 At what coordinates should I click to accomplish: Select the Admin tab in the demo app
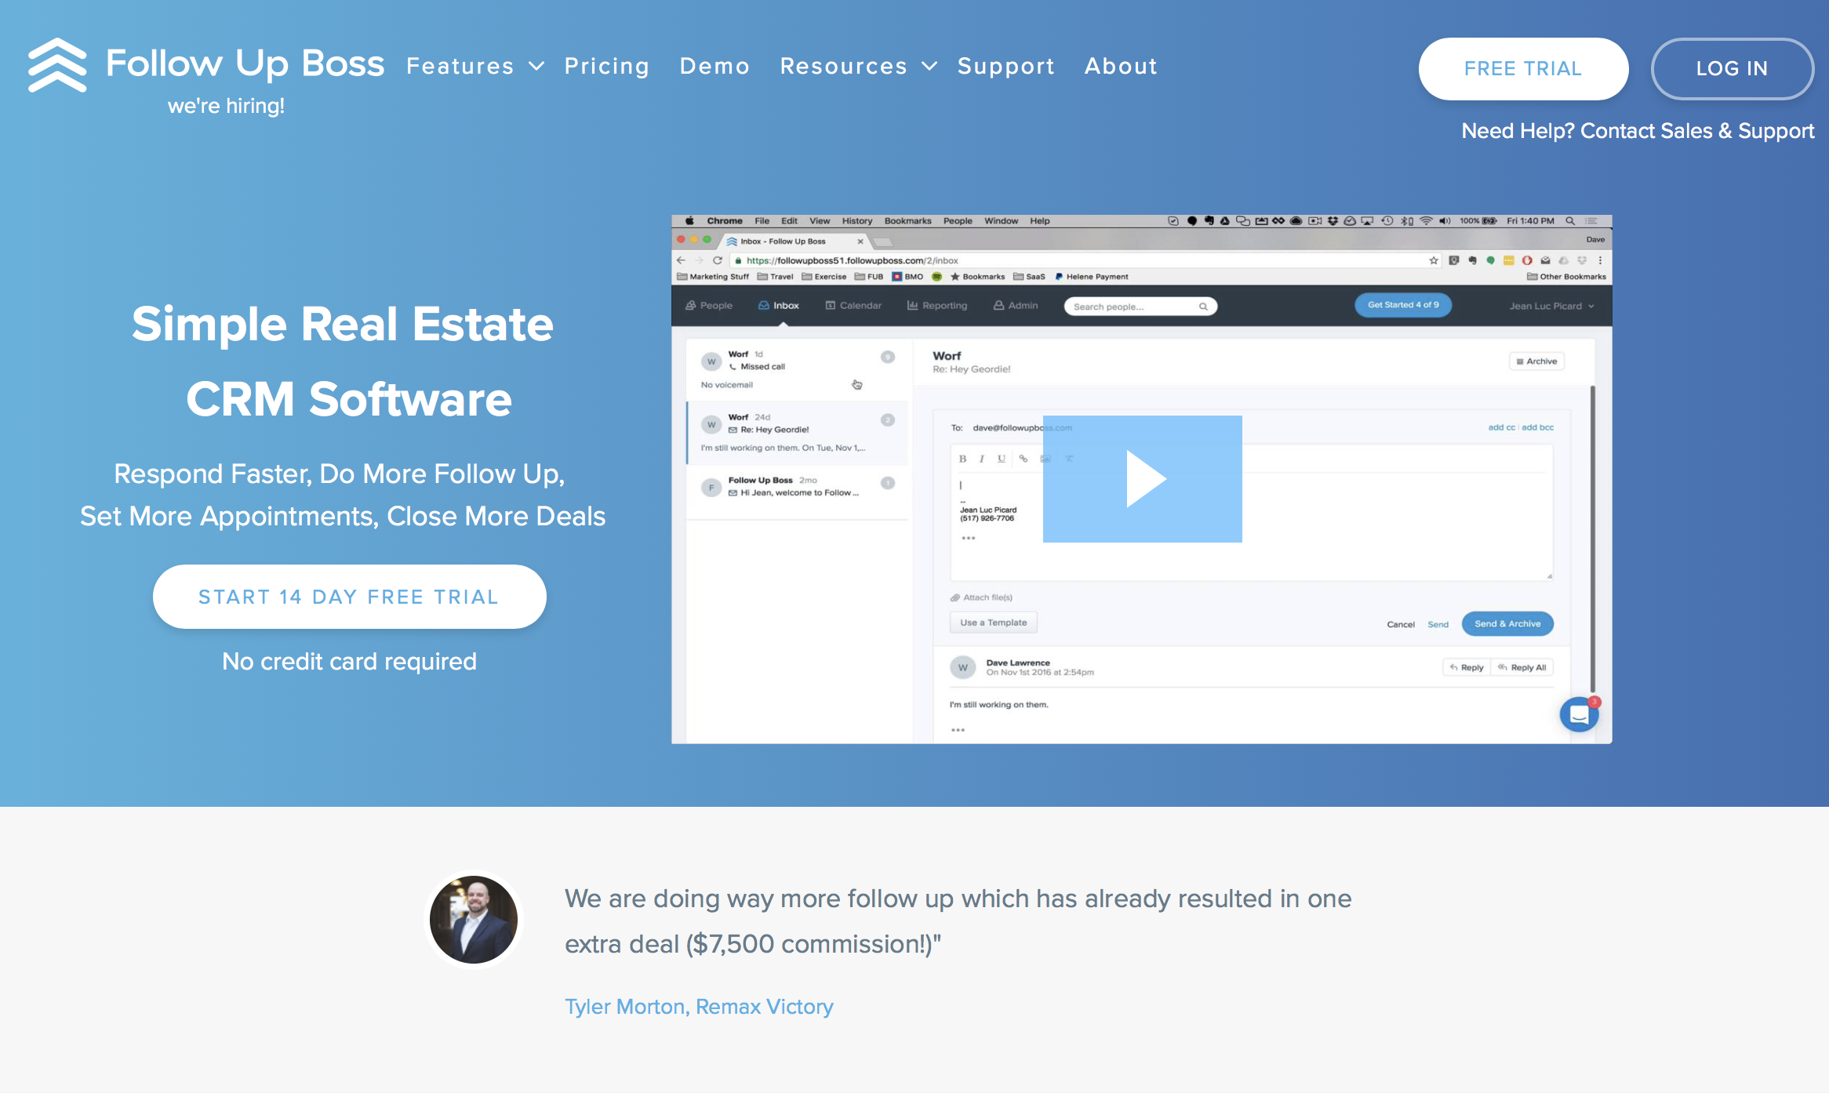point(1016,306)
